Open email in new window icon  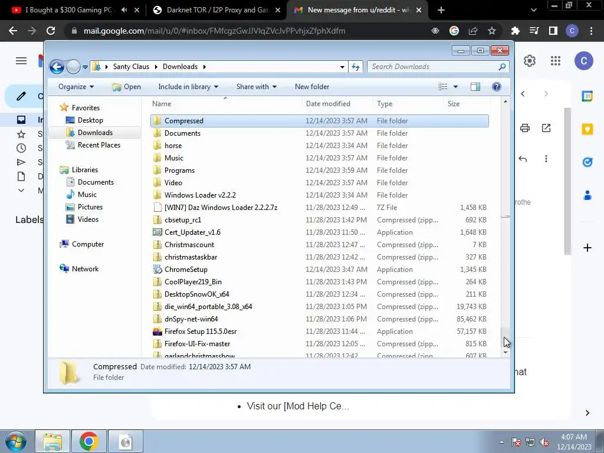546,128
